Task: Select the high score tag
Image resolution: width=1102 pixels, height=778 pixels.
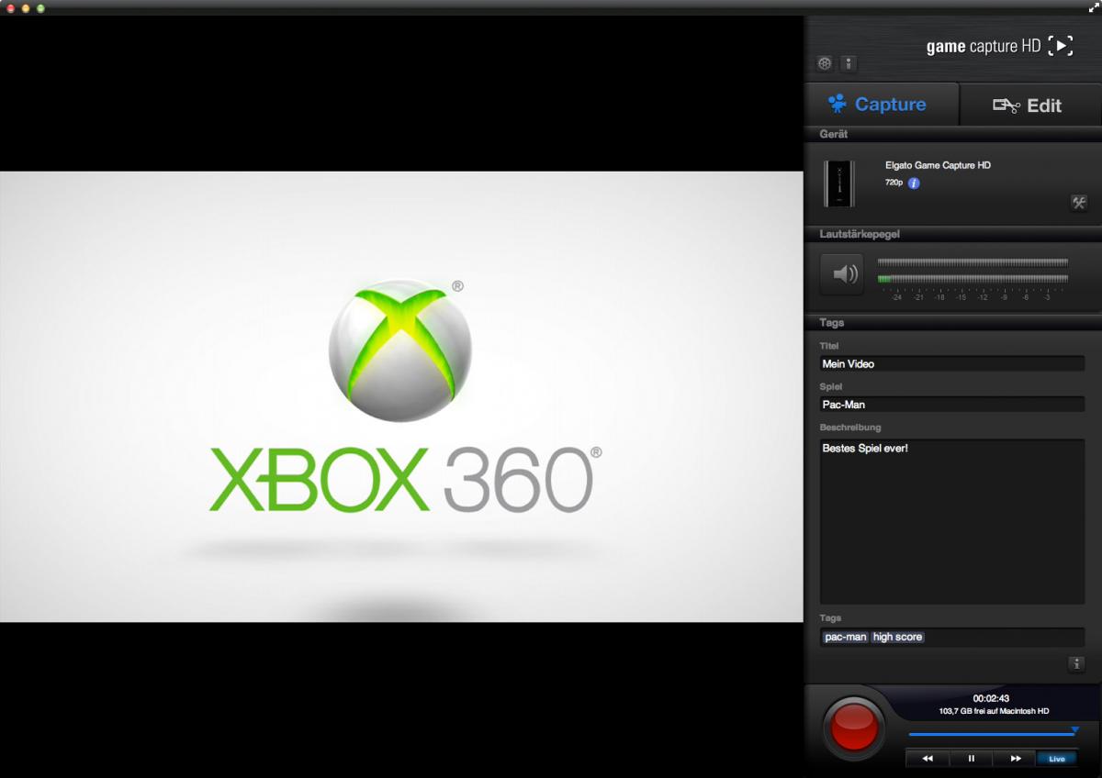Action: tap(897, 637)
